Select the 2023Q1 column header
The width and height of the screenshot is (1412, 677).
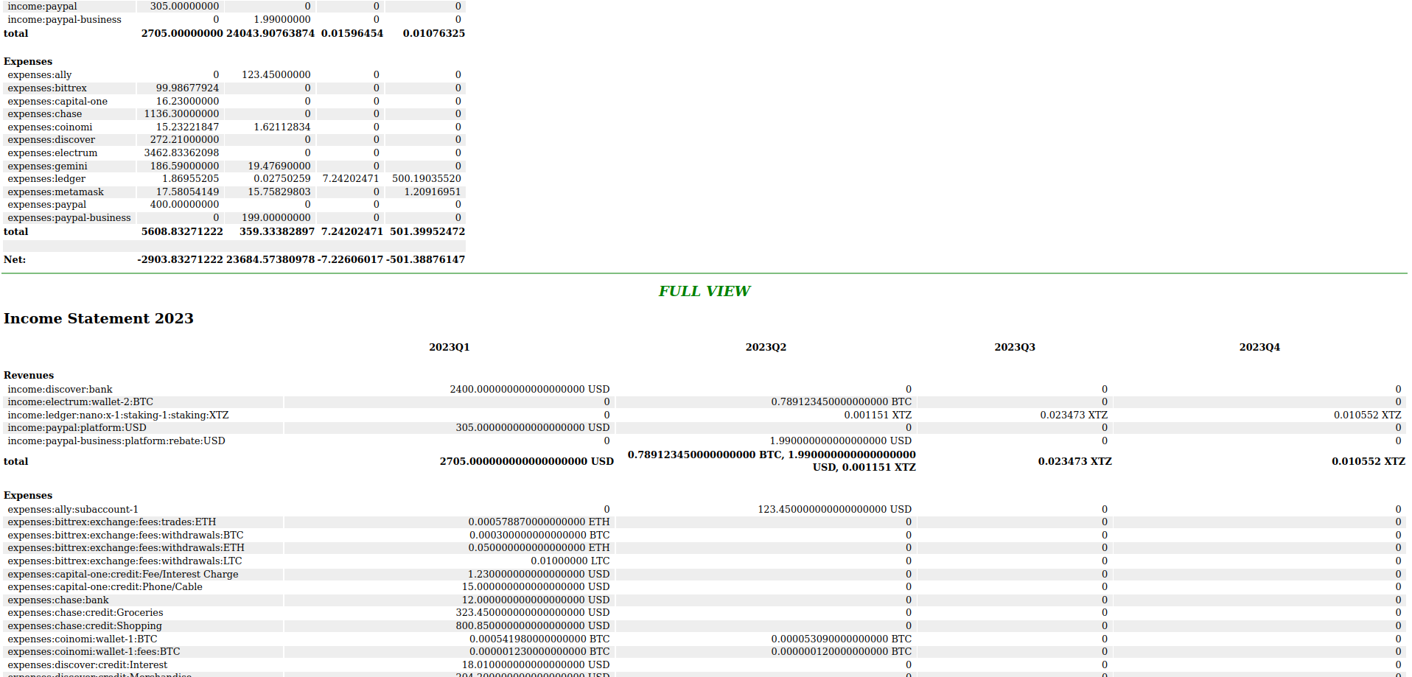449,347
